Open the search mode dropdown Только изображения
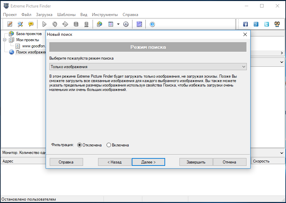The width and height of the screenshot is (286, 203). pyautogui.click(x=148, y=67)
